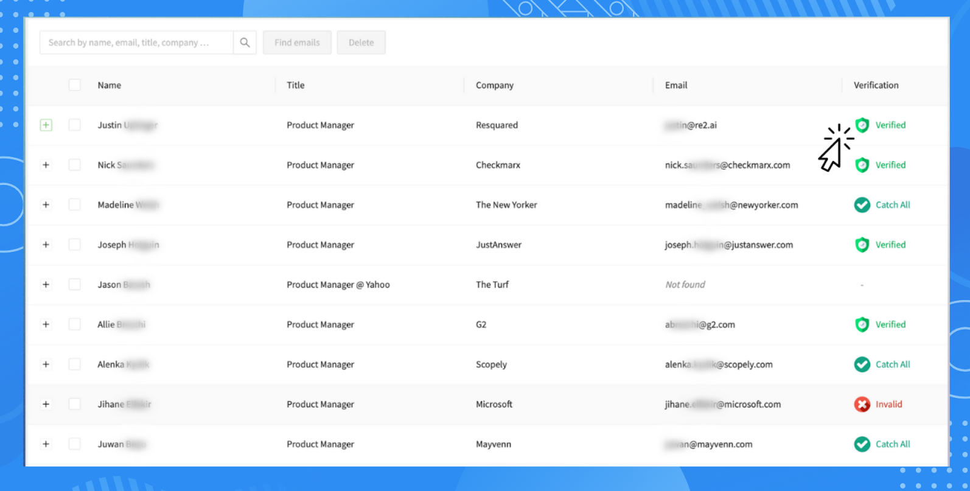The height and width of the screenshot is (491, 970).
Task: Expand the Justin row with green plus
Action: point(46,125)
